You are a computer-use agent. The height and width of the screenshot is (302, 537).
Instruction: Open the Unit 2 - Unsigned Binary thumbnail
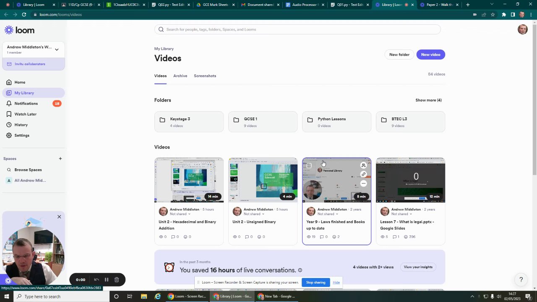tap(263, 180)
